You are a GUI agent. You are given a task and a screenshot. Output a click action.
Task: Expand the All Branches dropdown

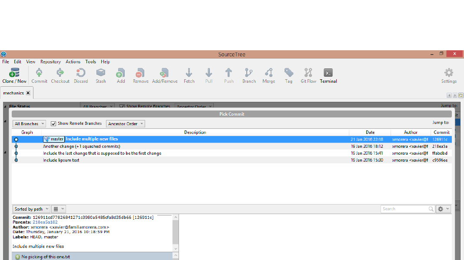[x=29, y=124]
